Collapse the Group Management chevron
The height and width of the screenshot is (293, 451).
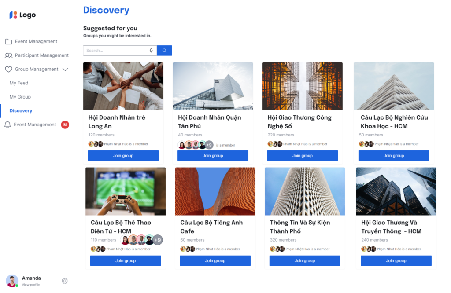65,69
